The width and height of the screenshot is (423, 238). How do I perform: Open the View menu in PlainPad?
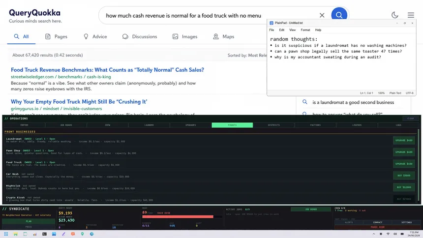tap(293, 30)
